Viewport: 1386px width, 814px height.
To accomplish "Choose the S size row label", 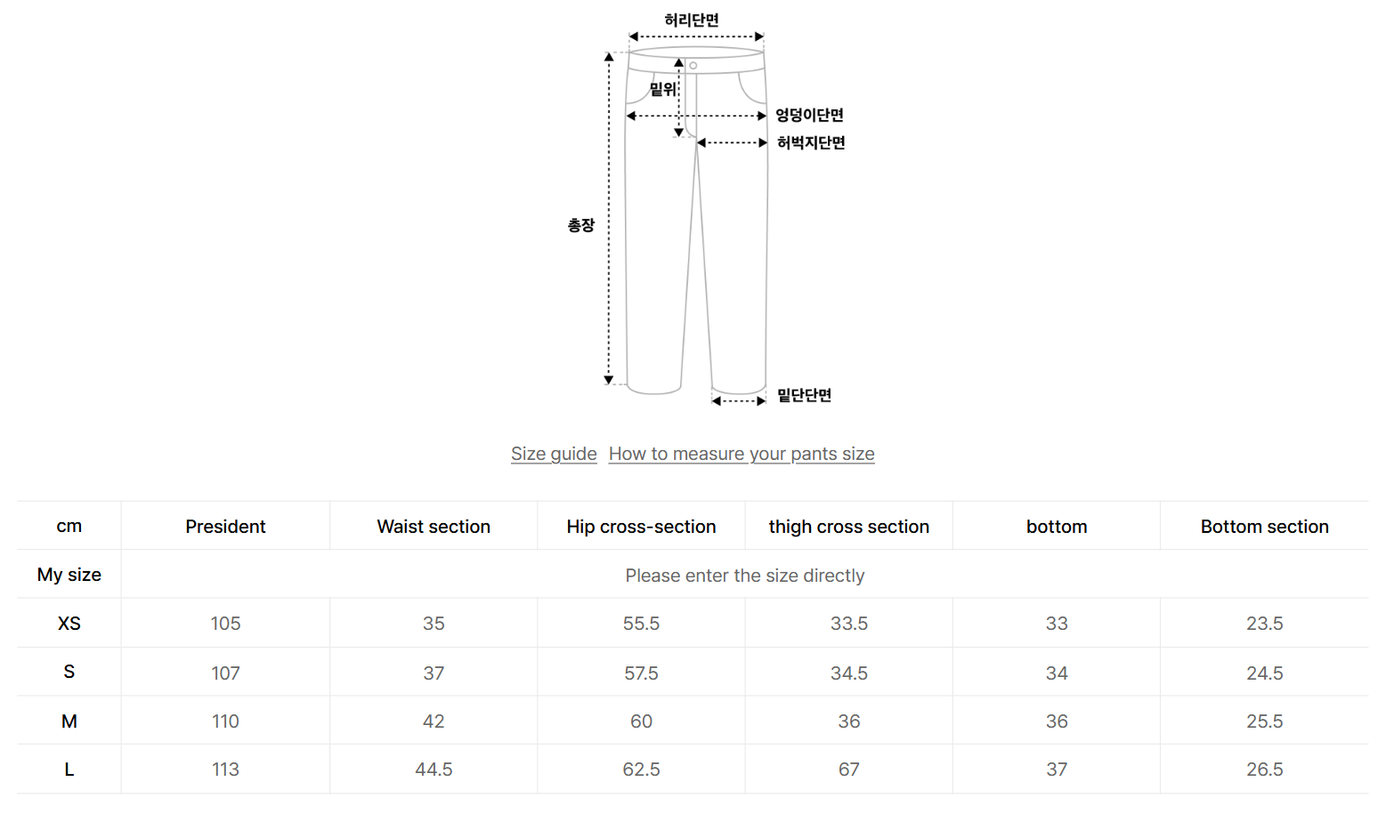I will 69,672.
